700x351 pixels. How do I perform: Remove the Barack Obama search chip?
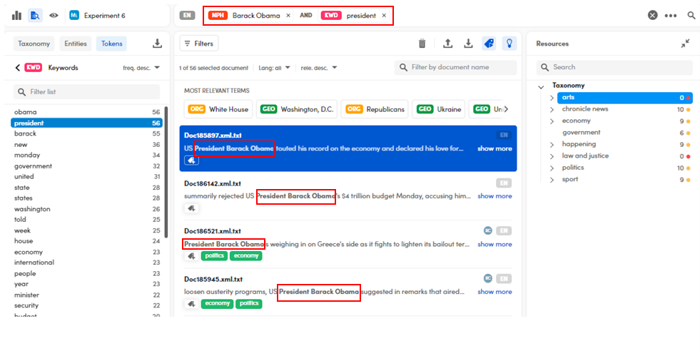288,16
